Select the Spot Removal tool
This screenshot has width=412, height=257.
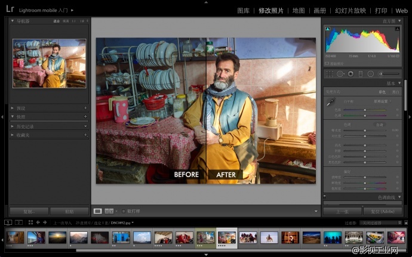pos(340,73)
